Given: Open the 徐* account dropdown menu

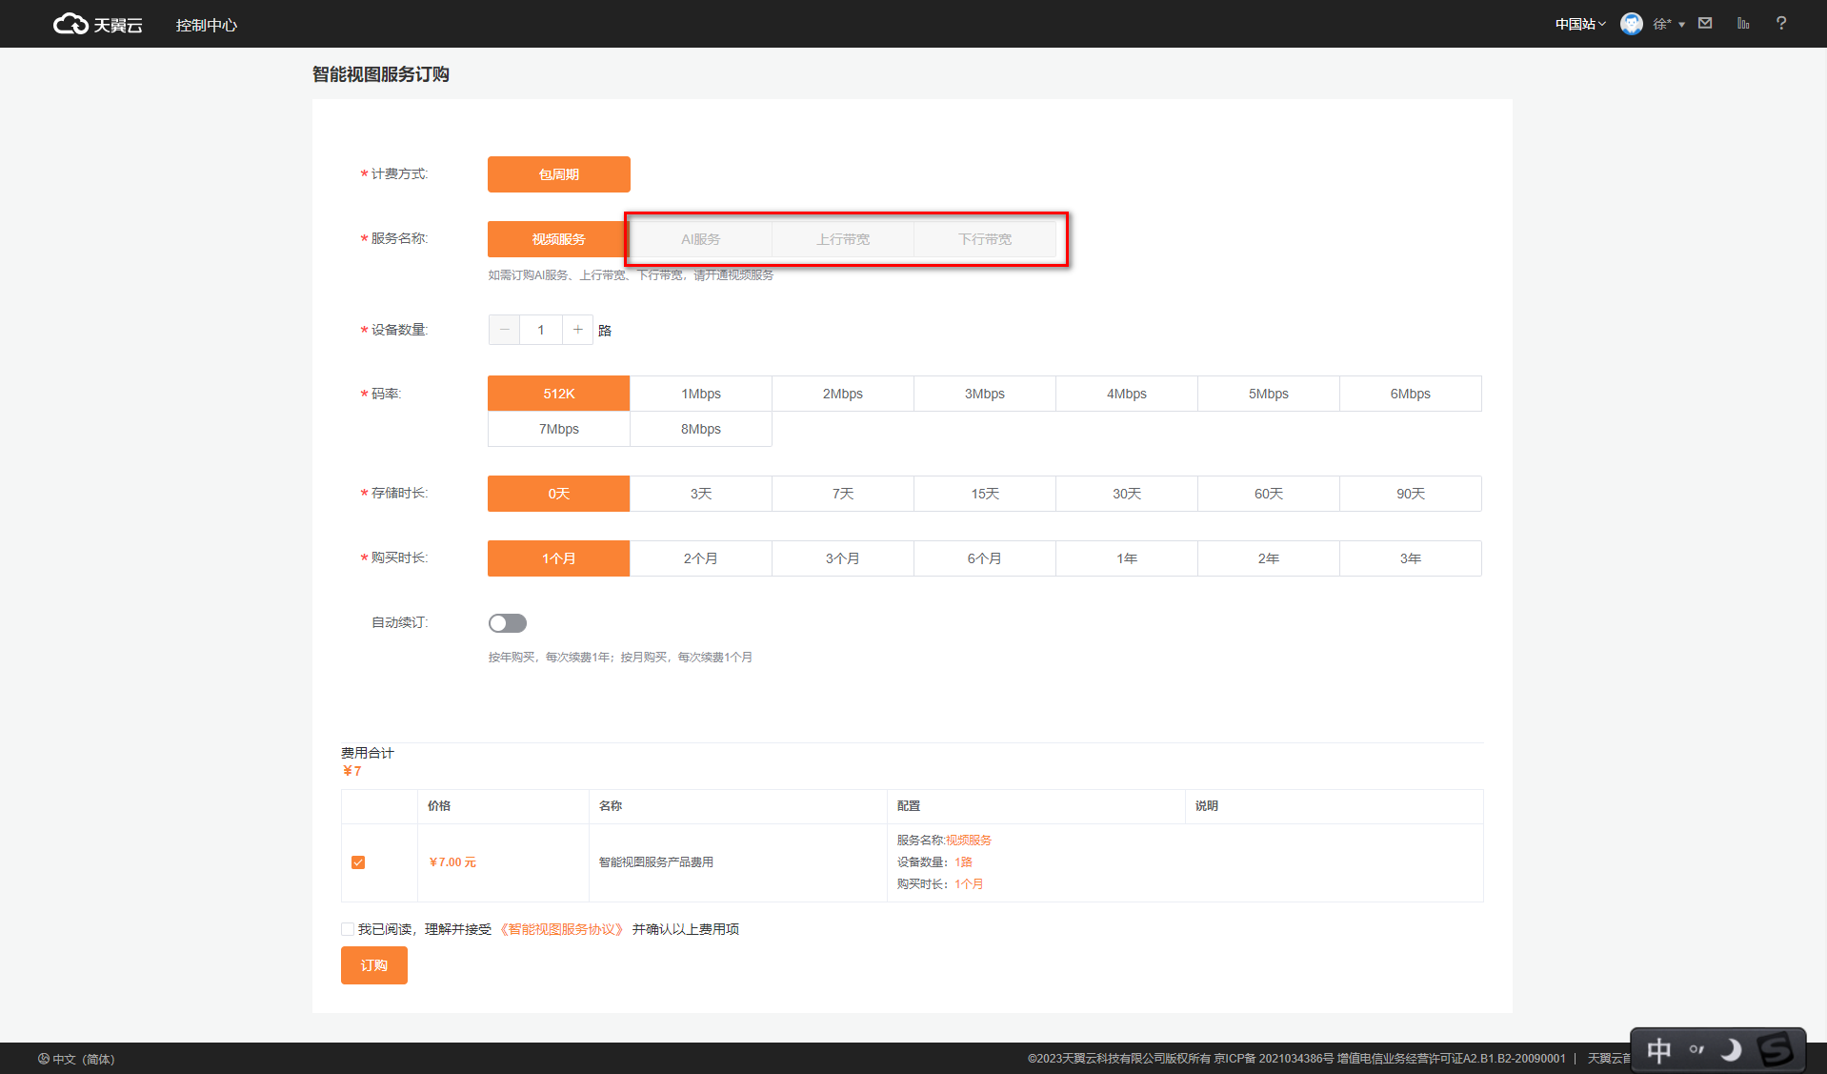Looking at the screenshot, I should 1669,24.
